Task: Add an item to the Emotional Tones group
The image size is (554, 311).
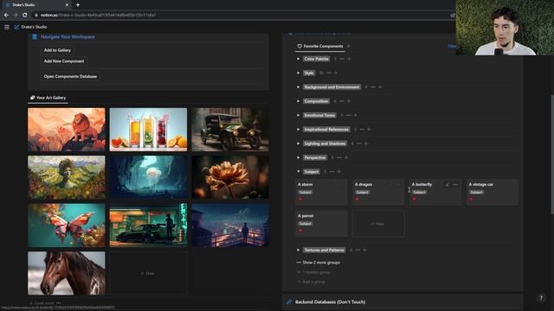Action: tap(356, 115)
